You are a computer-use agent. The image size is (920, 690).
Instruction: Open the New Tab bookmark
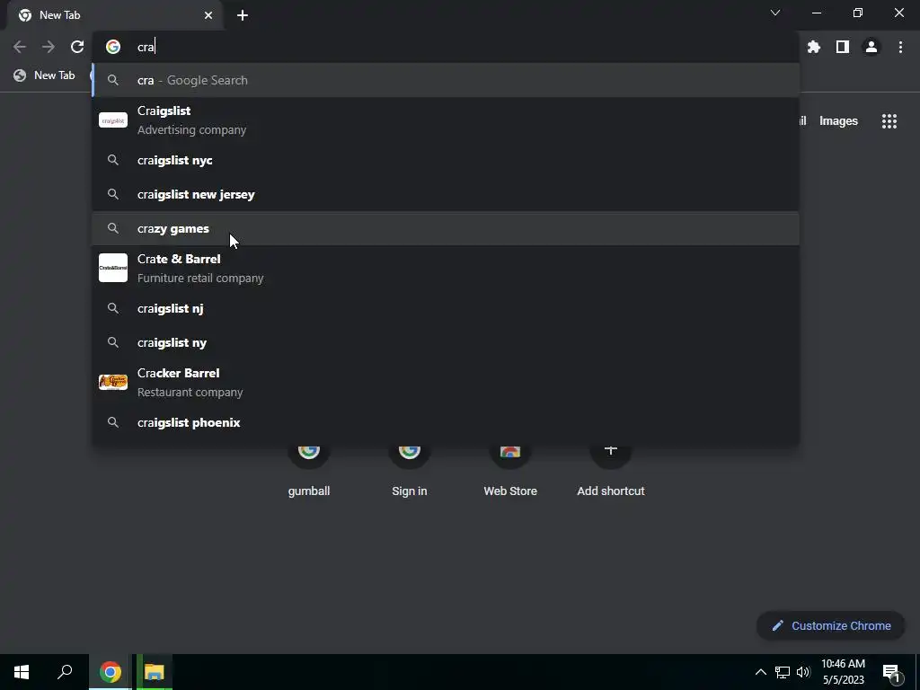(x=45, y=75)
